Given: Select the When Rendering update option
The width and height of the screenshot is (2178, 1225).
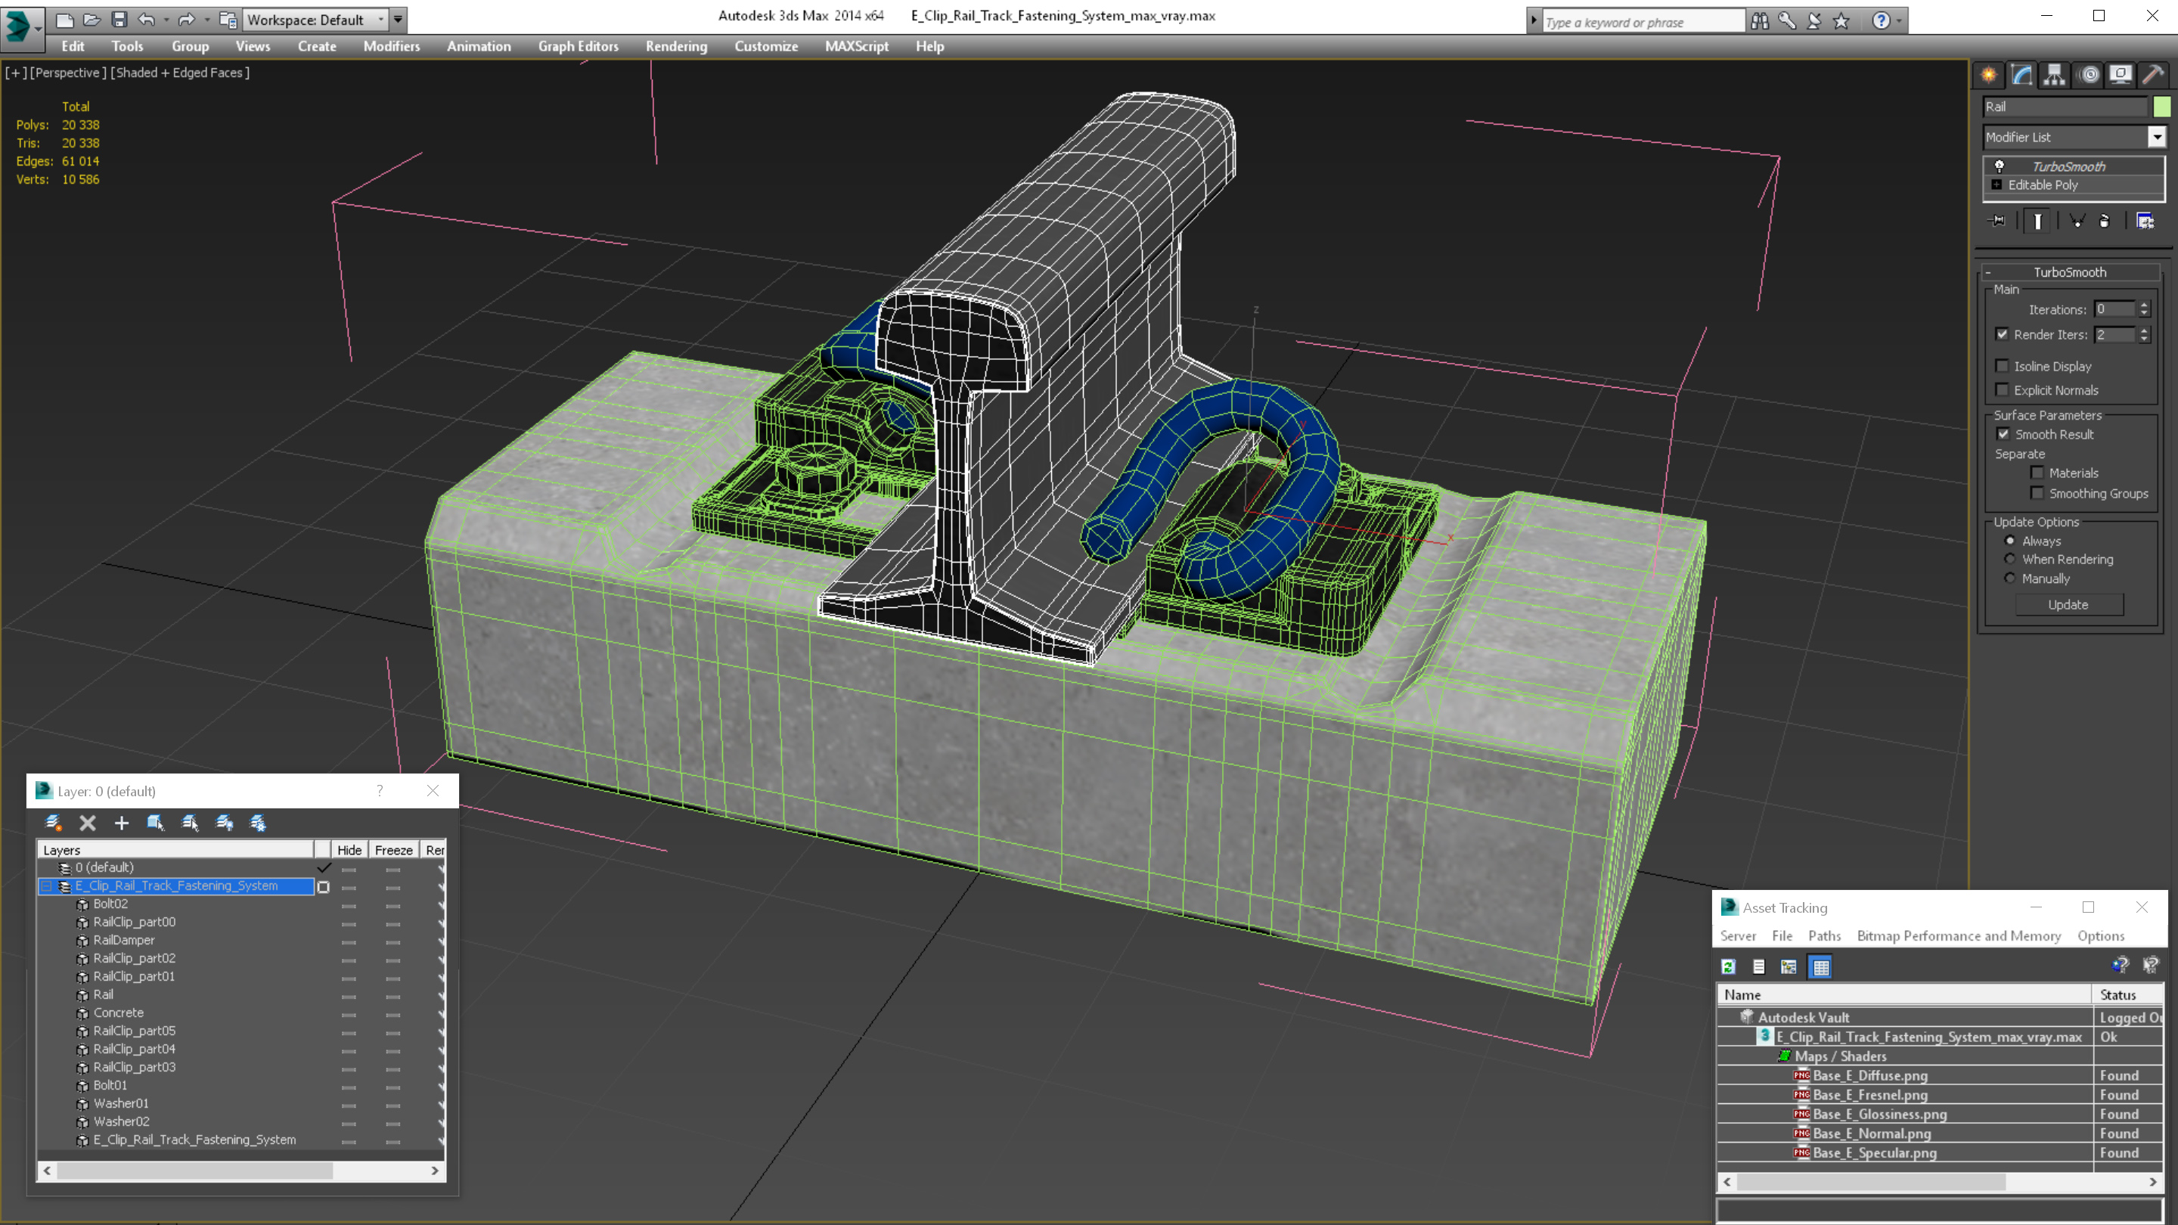Looking at the screenshot, I should point(2010,559).
